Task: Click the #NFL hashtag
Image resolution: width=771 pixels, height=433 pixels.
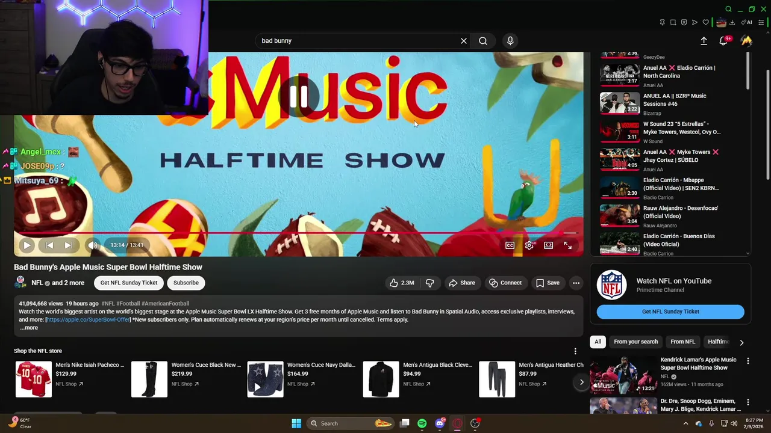Action: tap(108, 304)
